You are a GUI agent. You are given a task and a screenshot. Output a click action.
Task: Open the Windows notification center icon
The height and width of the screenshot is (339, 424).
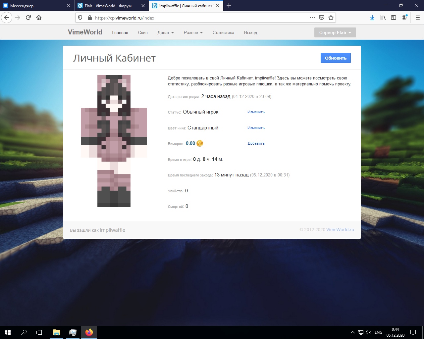coord(413,332)
